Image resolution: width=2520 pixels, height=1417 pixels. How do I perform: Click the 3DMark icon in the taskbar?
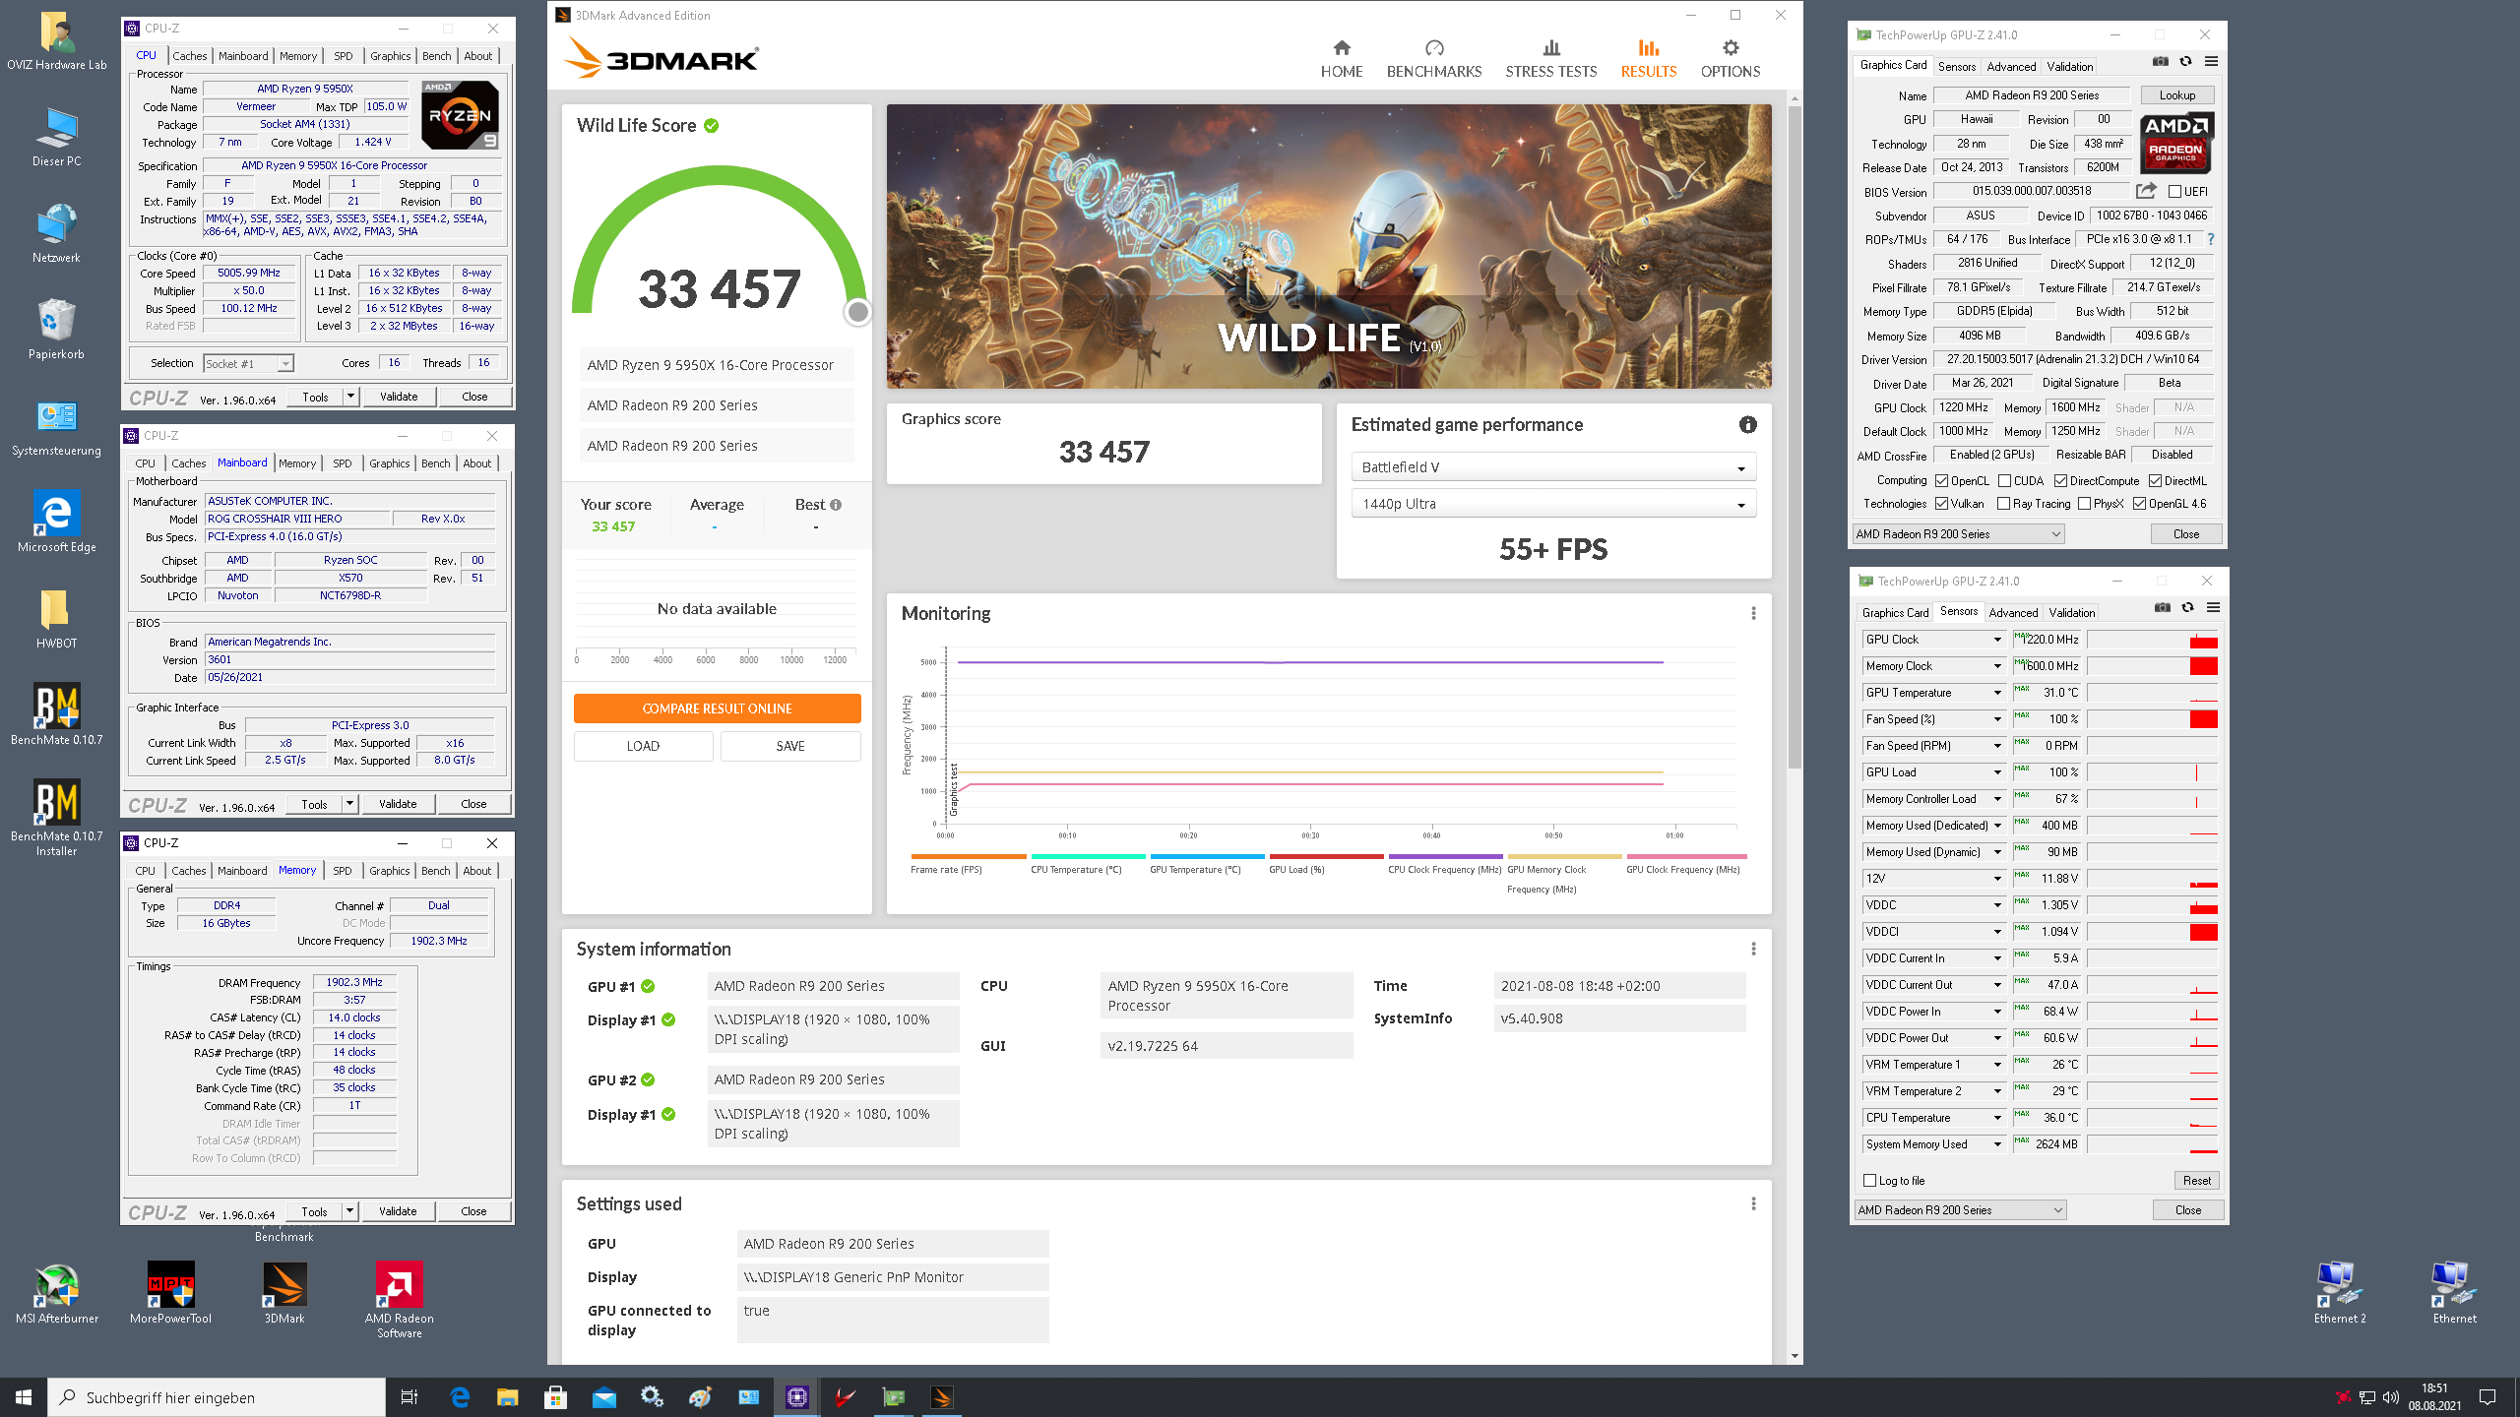click(942, 1397)
